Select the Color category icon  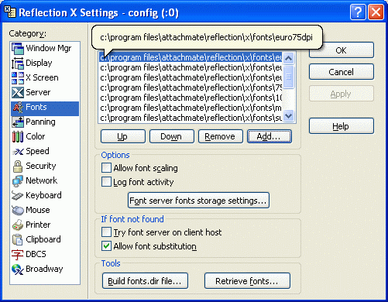18,137
